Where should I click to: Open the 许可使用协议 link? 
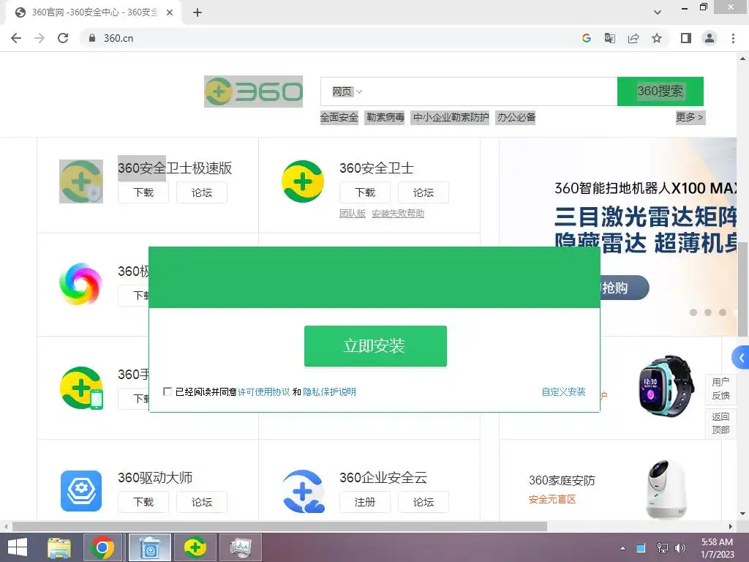pyautogui.click(x=263, y=392)
